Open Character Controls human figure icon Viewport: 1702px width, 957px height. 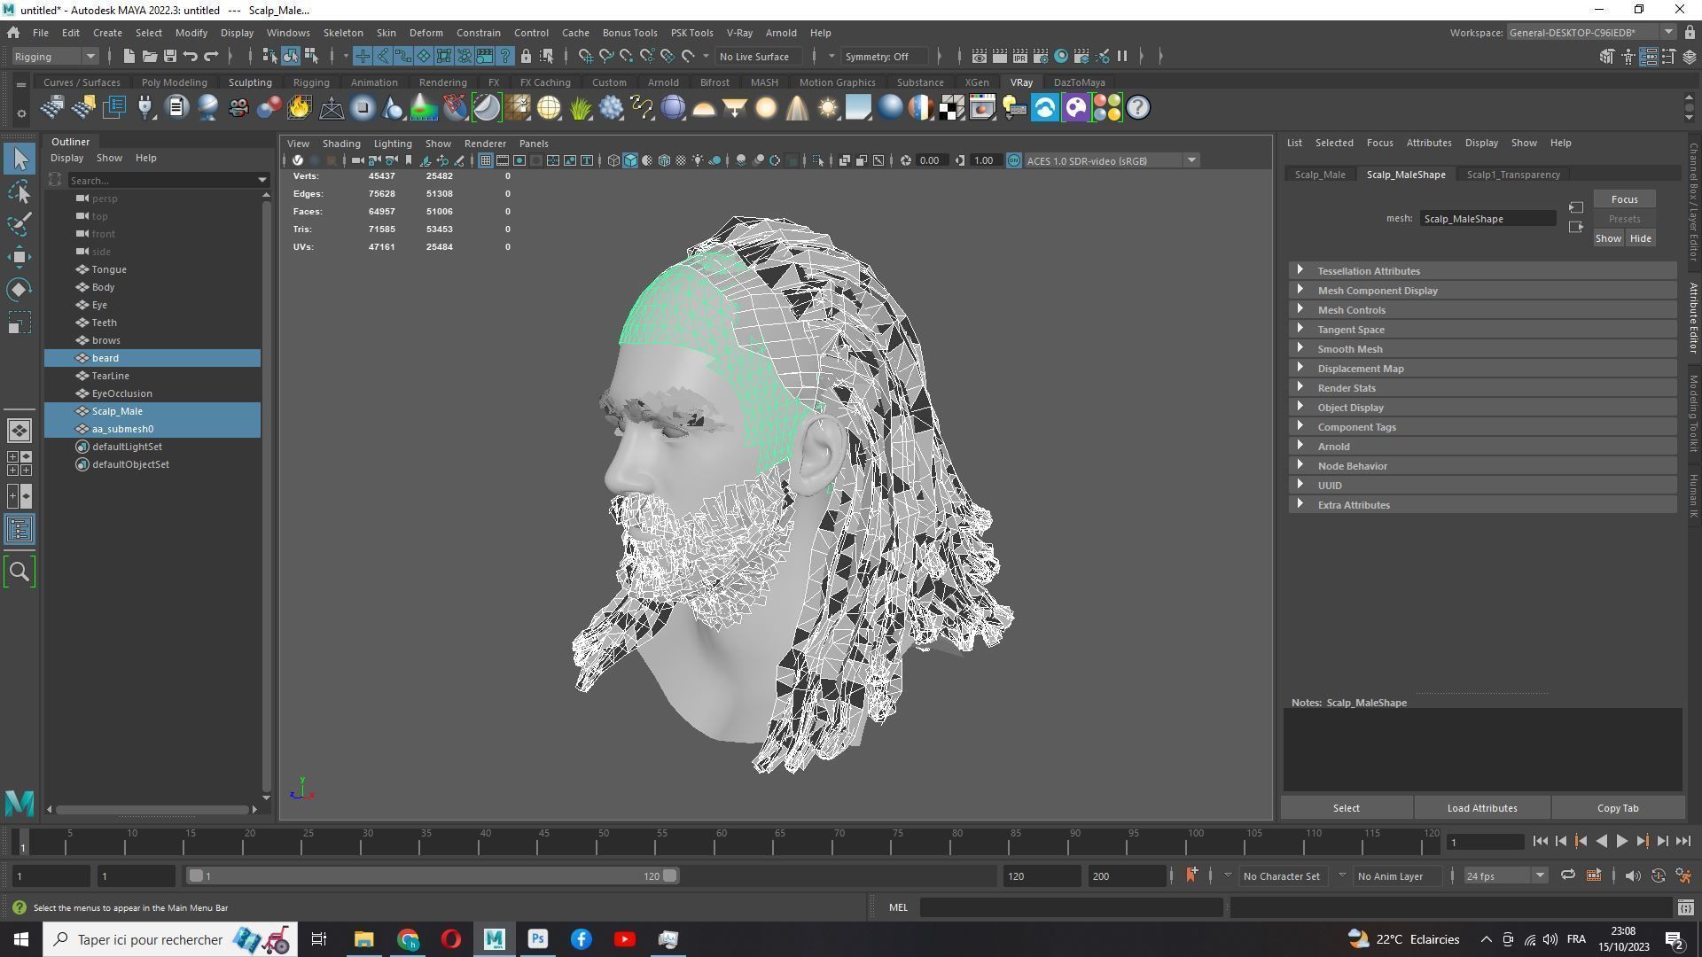1628,57
